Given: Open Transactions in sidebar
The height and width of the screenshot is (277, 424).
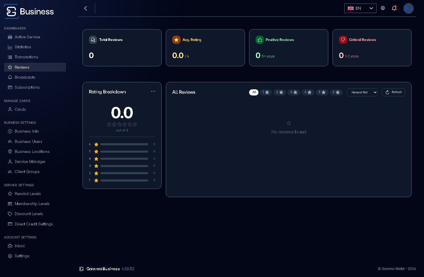Looking at the screenshot, I should coord(35,57).
